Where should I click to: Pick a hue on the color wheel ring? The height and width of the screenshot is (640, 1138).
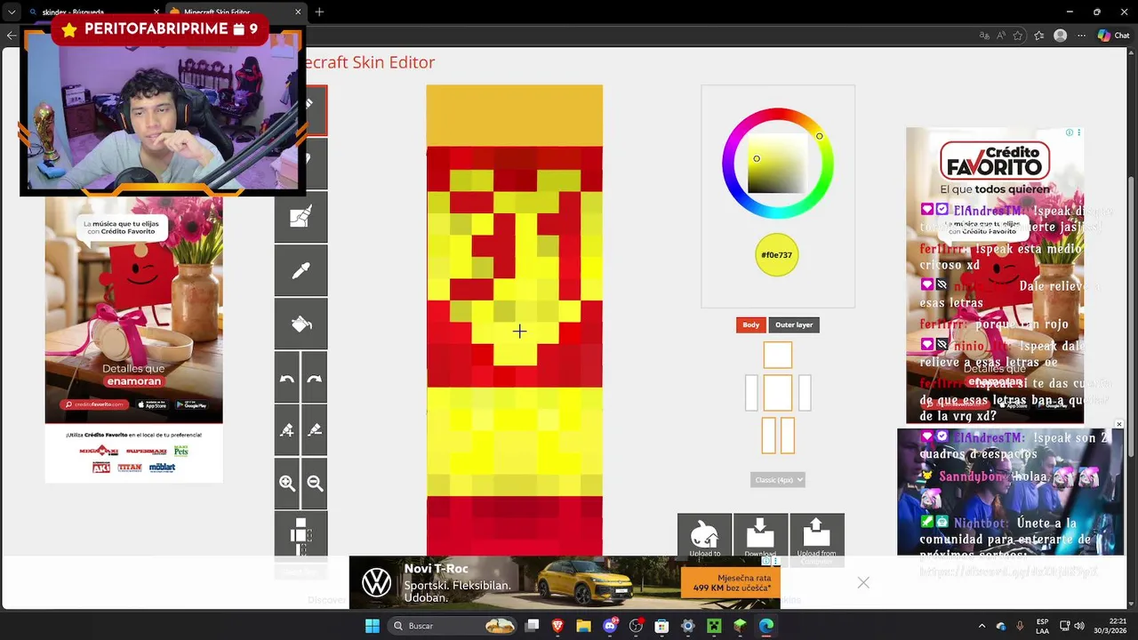tap(819, 136)
